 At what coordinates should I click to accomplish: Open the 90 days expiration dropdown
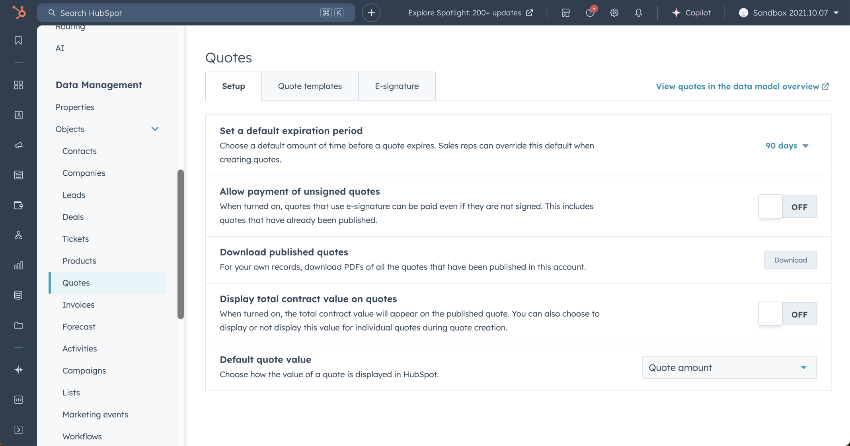(787, 146)
